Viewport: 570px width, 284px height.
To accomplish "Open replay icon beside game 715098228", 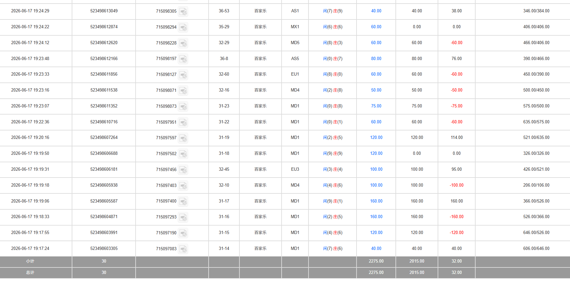I will 183,43.
